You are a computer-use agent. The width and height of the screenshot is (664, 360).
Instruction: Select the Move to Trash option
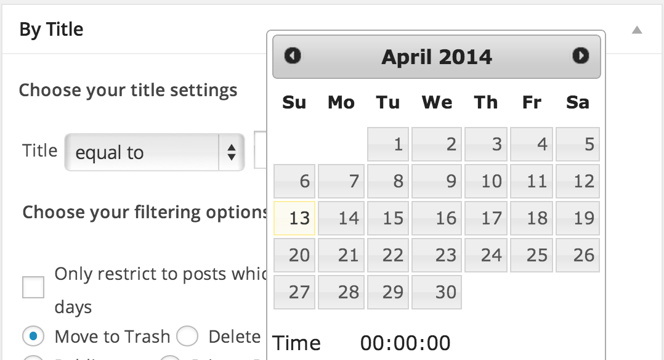pos(33,337)
